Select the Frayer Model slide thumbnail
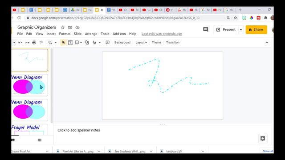The width and height of the screenshot is (285, 160). pos(30,129)
